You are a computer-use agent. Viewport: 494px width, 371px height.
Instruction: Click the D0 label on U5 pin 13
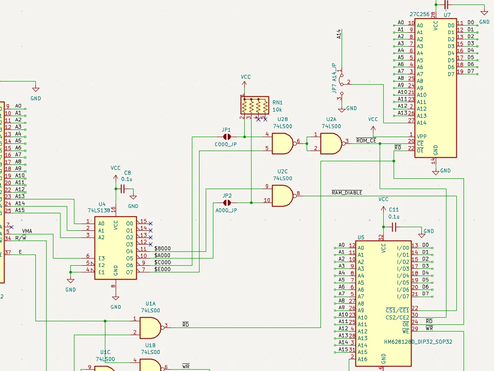tap(425, 245)
